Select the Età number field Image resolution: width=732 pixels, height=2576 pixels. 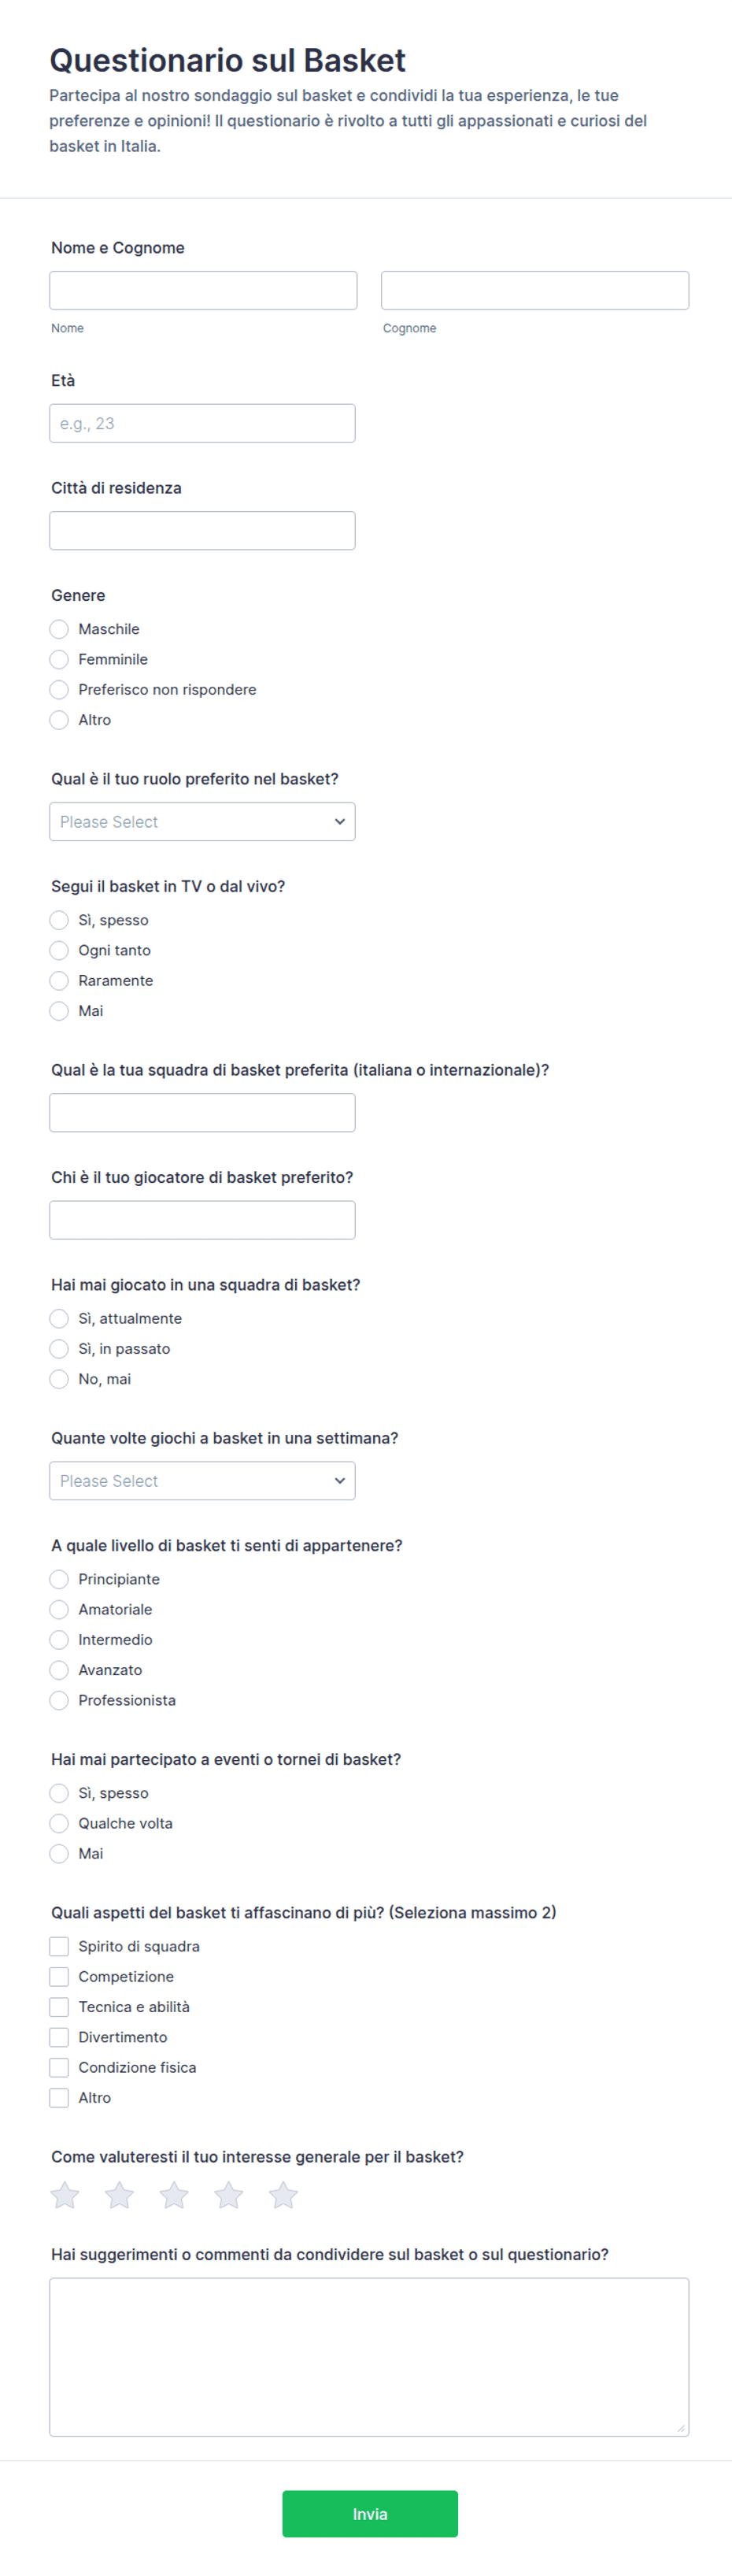pyautogui.click(x=202, y=423)
